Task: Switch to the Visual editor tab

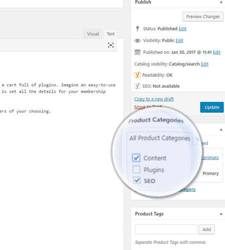Action: tap(93, 34)
